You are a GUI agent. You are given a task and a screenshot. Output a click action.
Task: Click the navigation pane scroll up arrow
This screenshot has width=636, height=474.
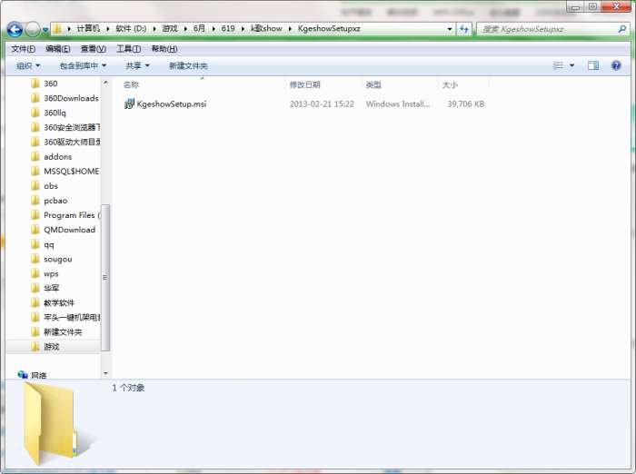(105, 83)
